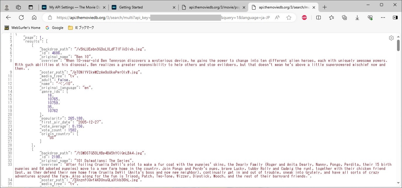402x188 pixels.
Task: Activate read aloud icon in address bar
Action: tap(277, 18)
